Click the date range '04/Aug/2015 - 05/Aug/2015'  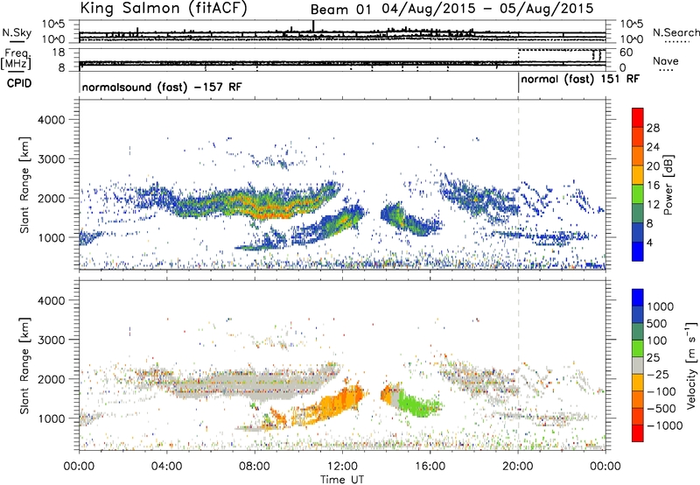(487, 9)
